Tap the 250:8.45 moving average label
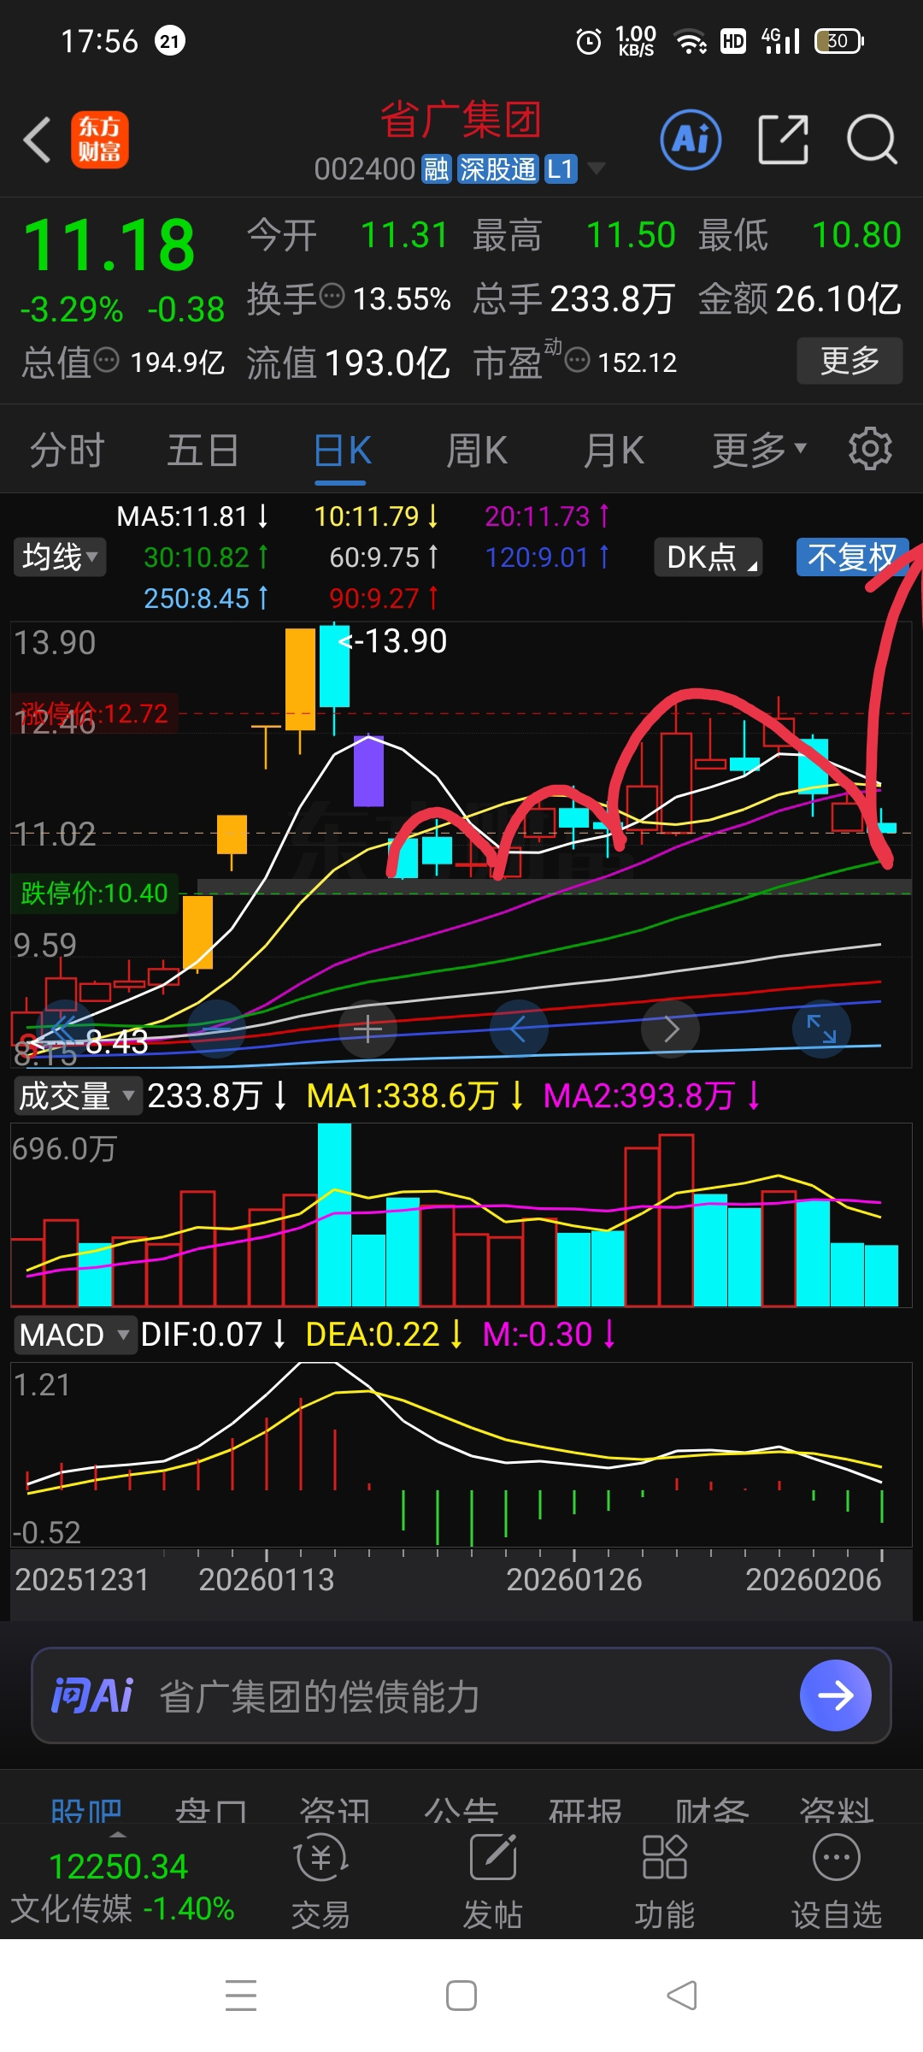923x2052 pixels. click(x=206, y=598)
